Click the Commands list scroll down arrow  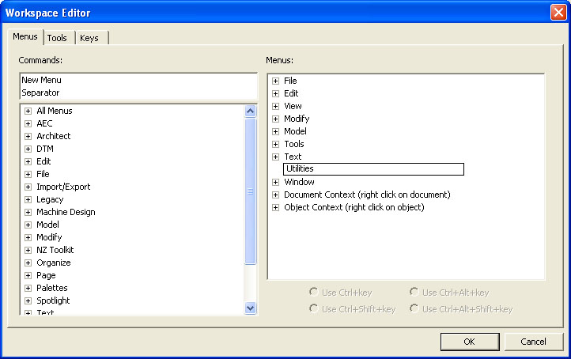pyautogui.click(x=250, y=308)
